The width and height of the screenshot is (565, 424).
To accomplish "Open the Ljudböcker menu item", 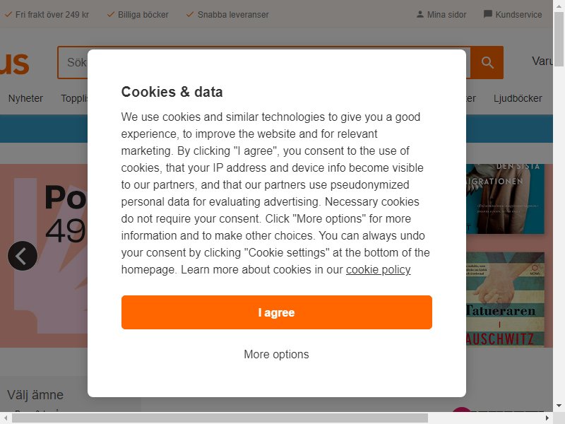I will pyautogui.click(x=518, y=98).
